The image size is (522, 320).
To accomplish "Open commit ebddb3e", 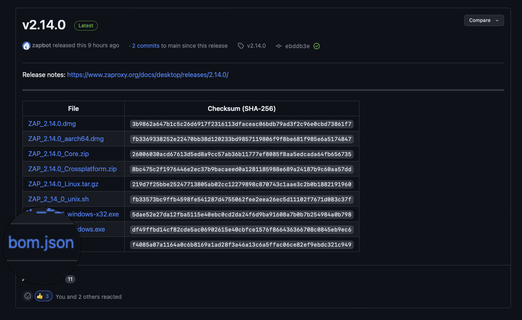I will coord(297,46).
